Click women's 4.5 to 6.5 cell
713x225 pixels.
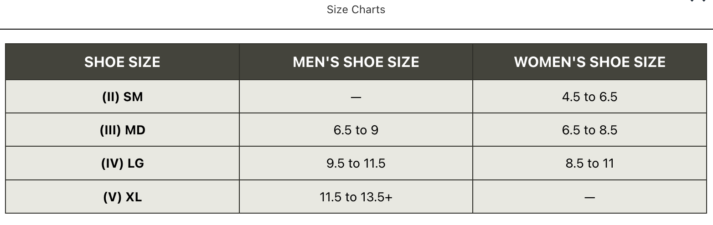(x=589, y=97)
